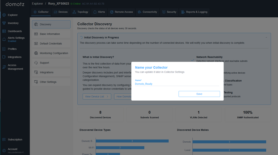Click the Domotz B... bar in device types chart

(132, 141)
